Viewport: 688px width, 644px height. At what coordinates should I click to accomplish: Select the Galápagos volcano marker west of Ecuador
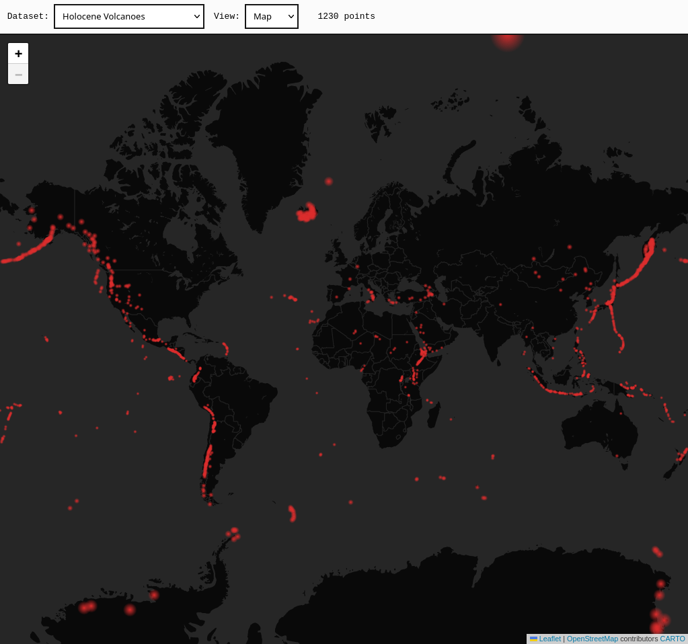point(171,378)
